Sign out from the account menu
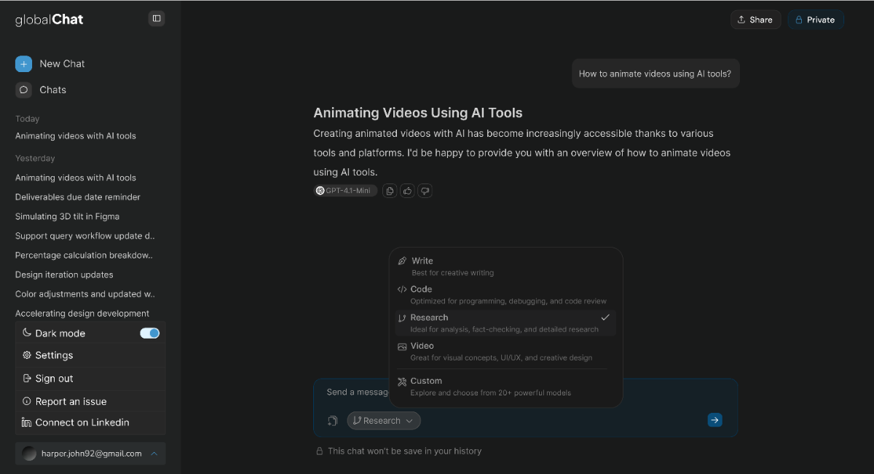 click(54, 379)
